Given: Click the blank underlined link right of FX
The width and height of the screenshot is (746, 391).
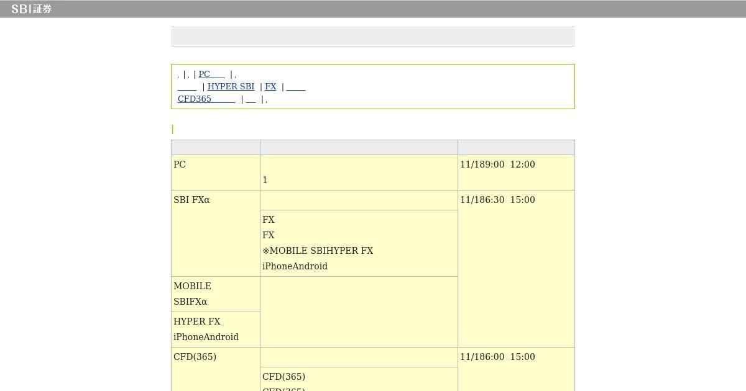Looking at the screenshot, I should [x=296, y=86].
